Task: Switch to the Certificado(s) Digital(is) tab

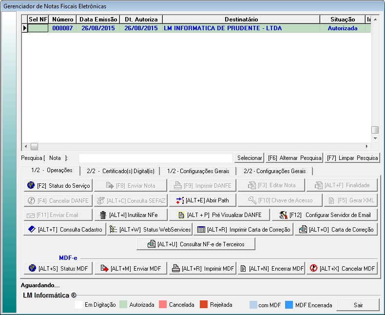Action: (120, 171)
